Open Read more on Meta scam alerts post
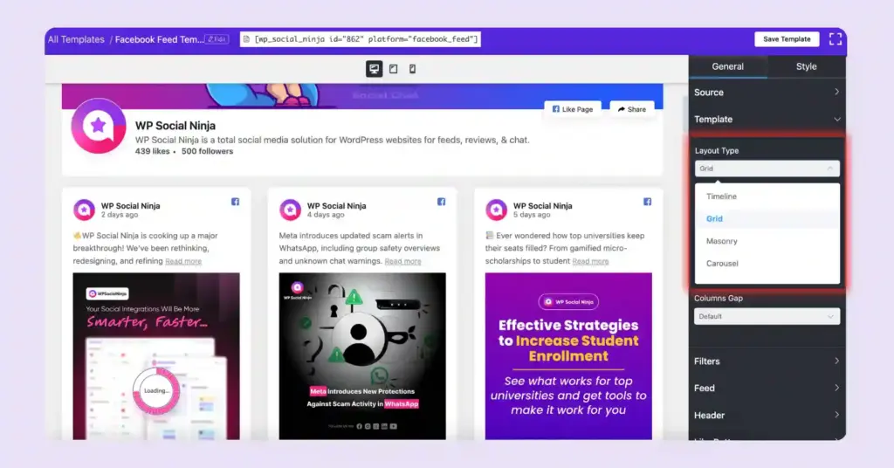The width and height of the screenshot is (894, 468). 402,261
